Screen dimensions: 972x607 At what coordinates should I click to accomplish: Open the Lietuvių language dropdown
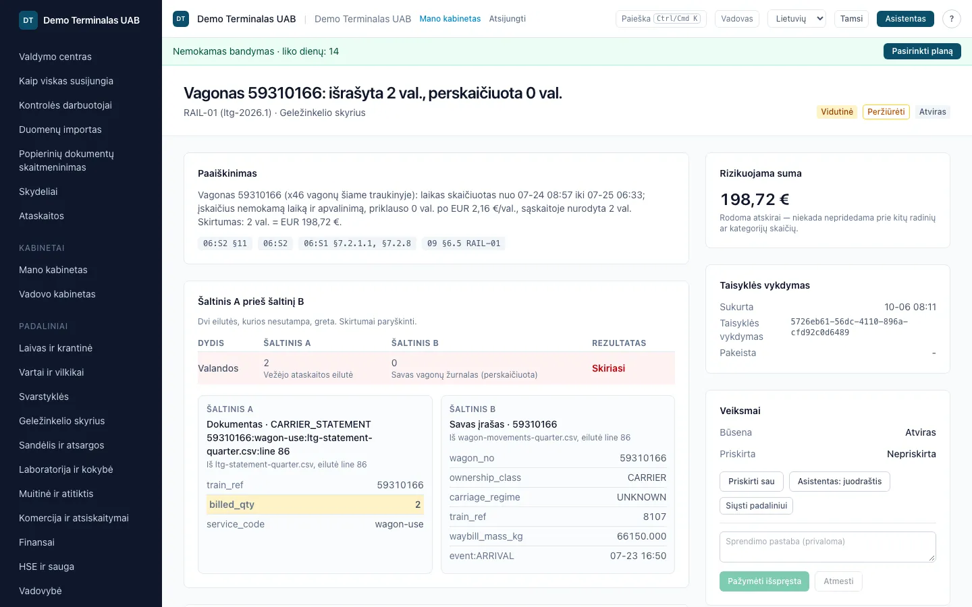tap(797, 19)
